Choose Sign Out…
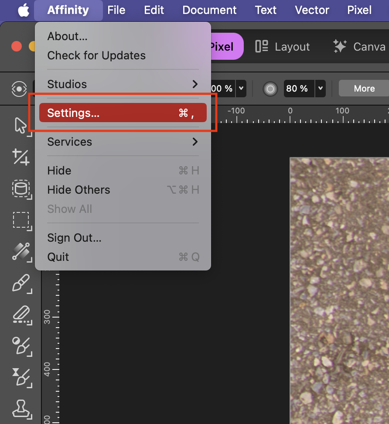 (x=123, y=238)
